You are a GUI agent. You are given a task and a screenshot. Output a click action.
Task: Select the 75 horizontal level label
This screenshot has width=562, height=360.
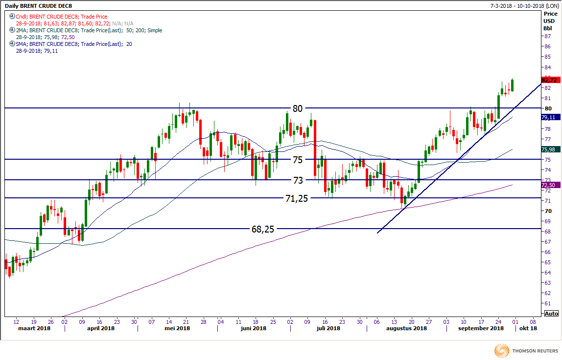pos(298,160)
